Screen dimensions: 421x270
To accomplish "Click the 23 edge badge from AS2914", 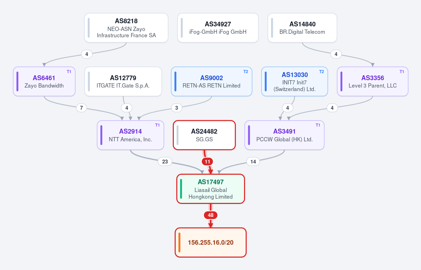I will point(165,162).
